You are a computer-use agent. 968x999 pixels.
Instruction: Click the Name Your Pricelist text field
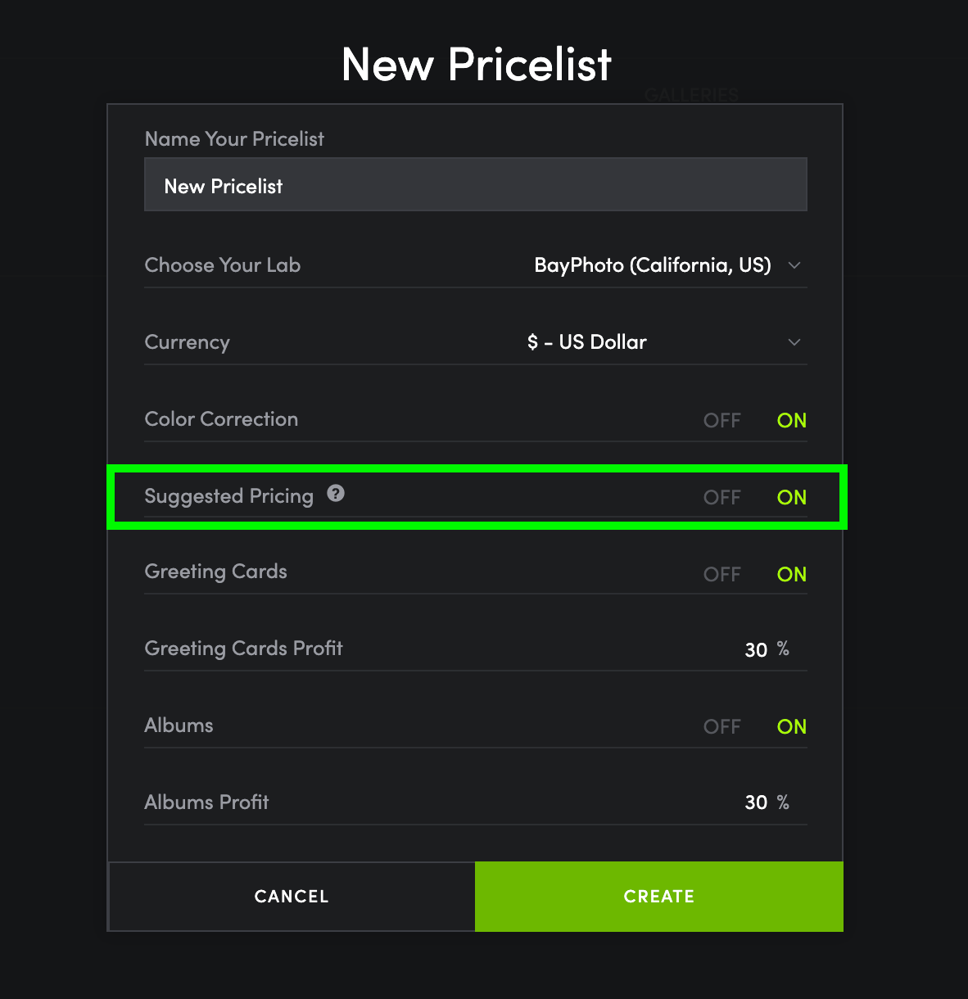pos(475,185)
